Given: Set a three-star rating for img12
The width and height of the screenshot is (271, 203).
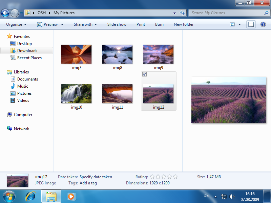Looking at the screenshot, I should pos(164,177).
